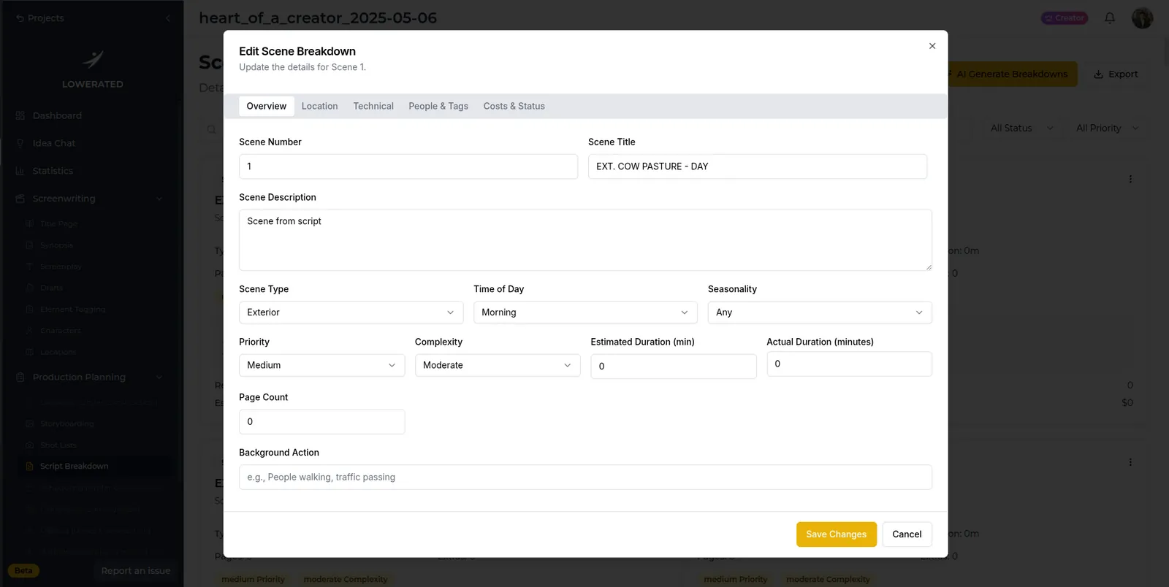Open the Complexity dropdown set to Moderate

498,365
